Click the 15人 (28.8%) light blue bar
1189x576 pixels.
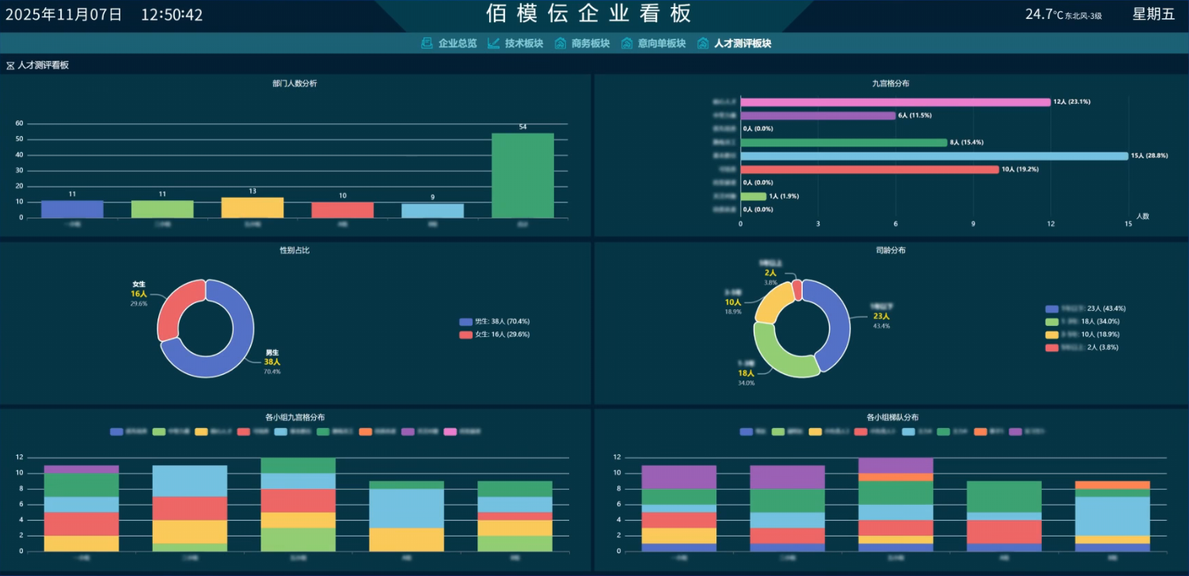tap(934, 156)
